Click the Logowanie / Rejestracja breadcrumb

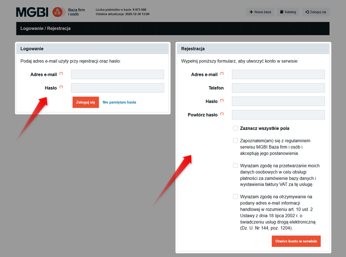click(46, 28)
